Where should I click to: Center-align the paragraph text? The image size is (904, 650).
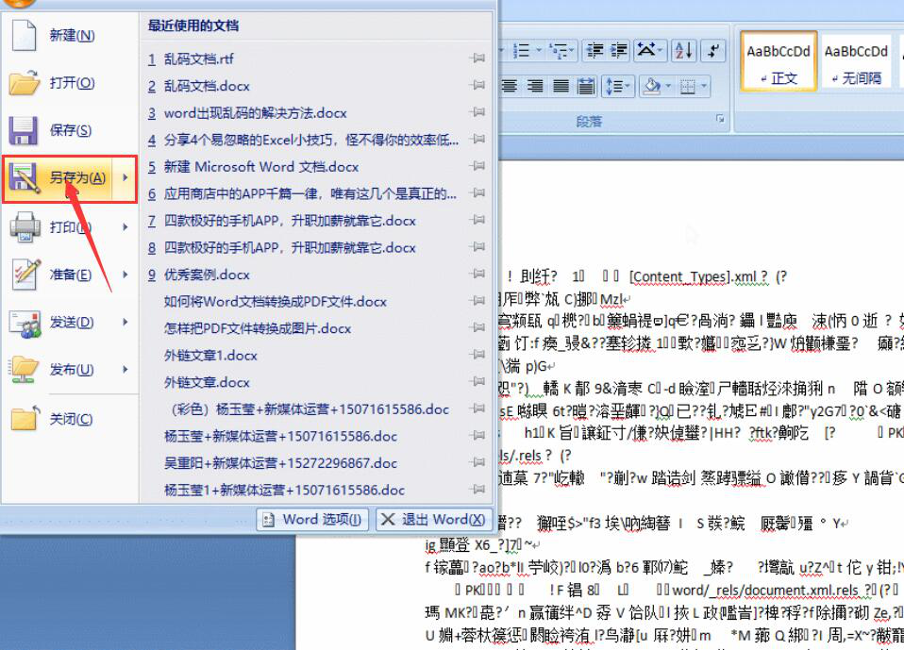[509, 87]
